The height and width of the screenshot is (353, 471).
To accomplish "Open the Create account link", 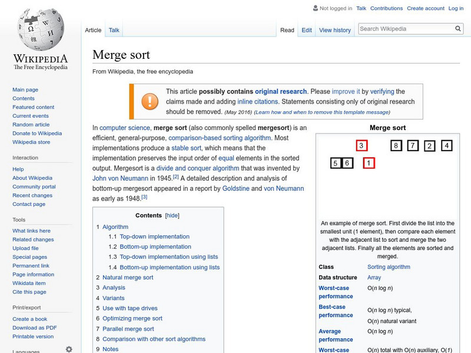I will 426,8.
